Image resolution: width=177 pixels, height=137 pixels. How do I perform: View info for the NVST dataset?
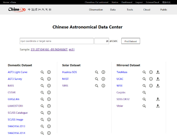103,79
